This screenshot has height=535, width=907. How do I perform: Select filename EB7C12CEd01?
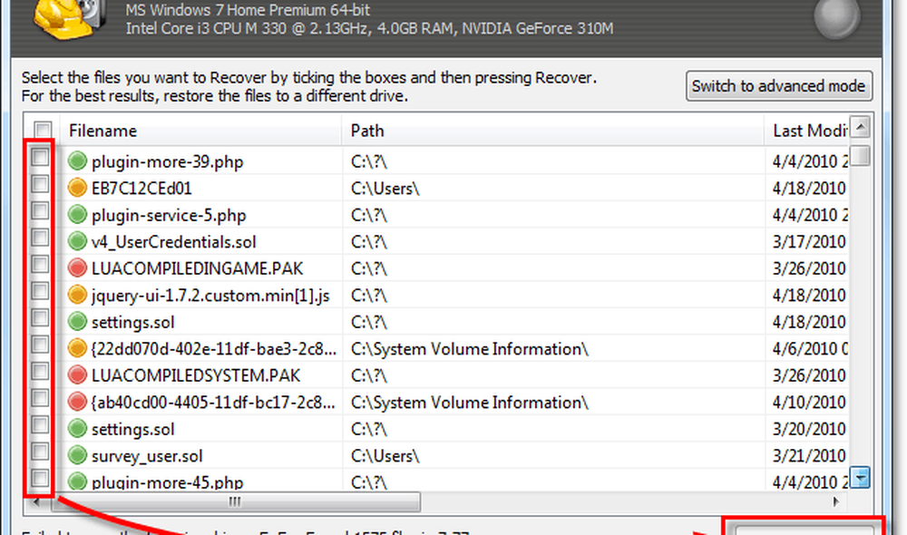[x=141, y=189]
